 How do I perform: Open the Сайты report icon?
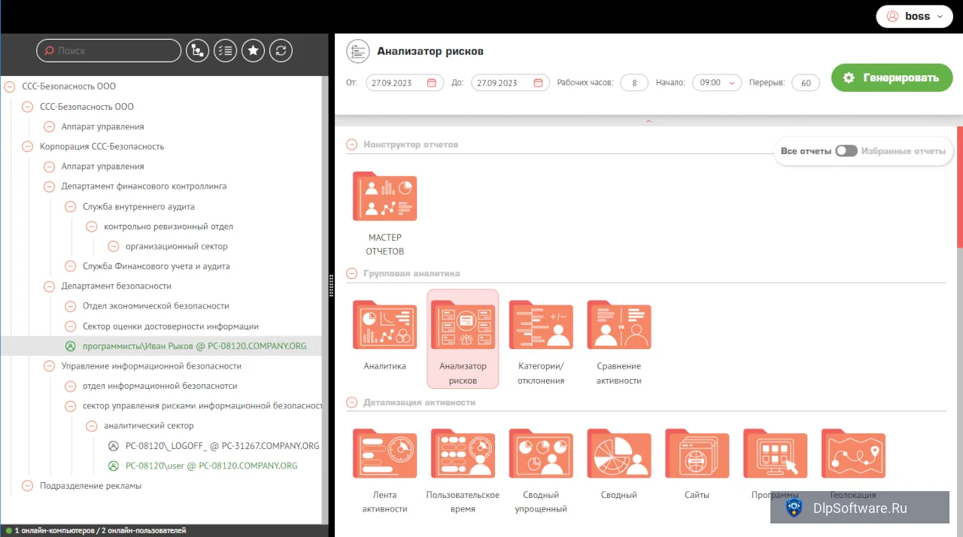point(697,454)
